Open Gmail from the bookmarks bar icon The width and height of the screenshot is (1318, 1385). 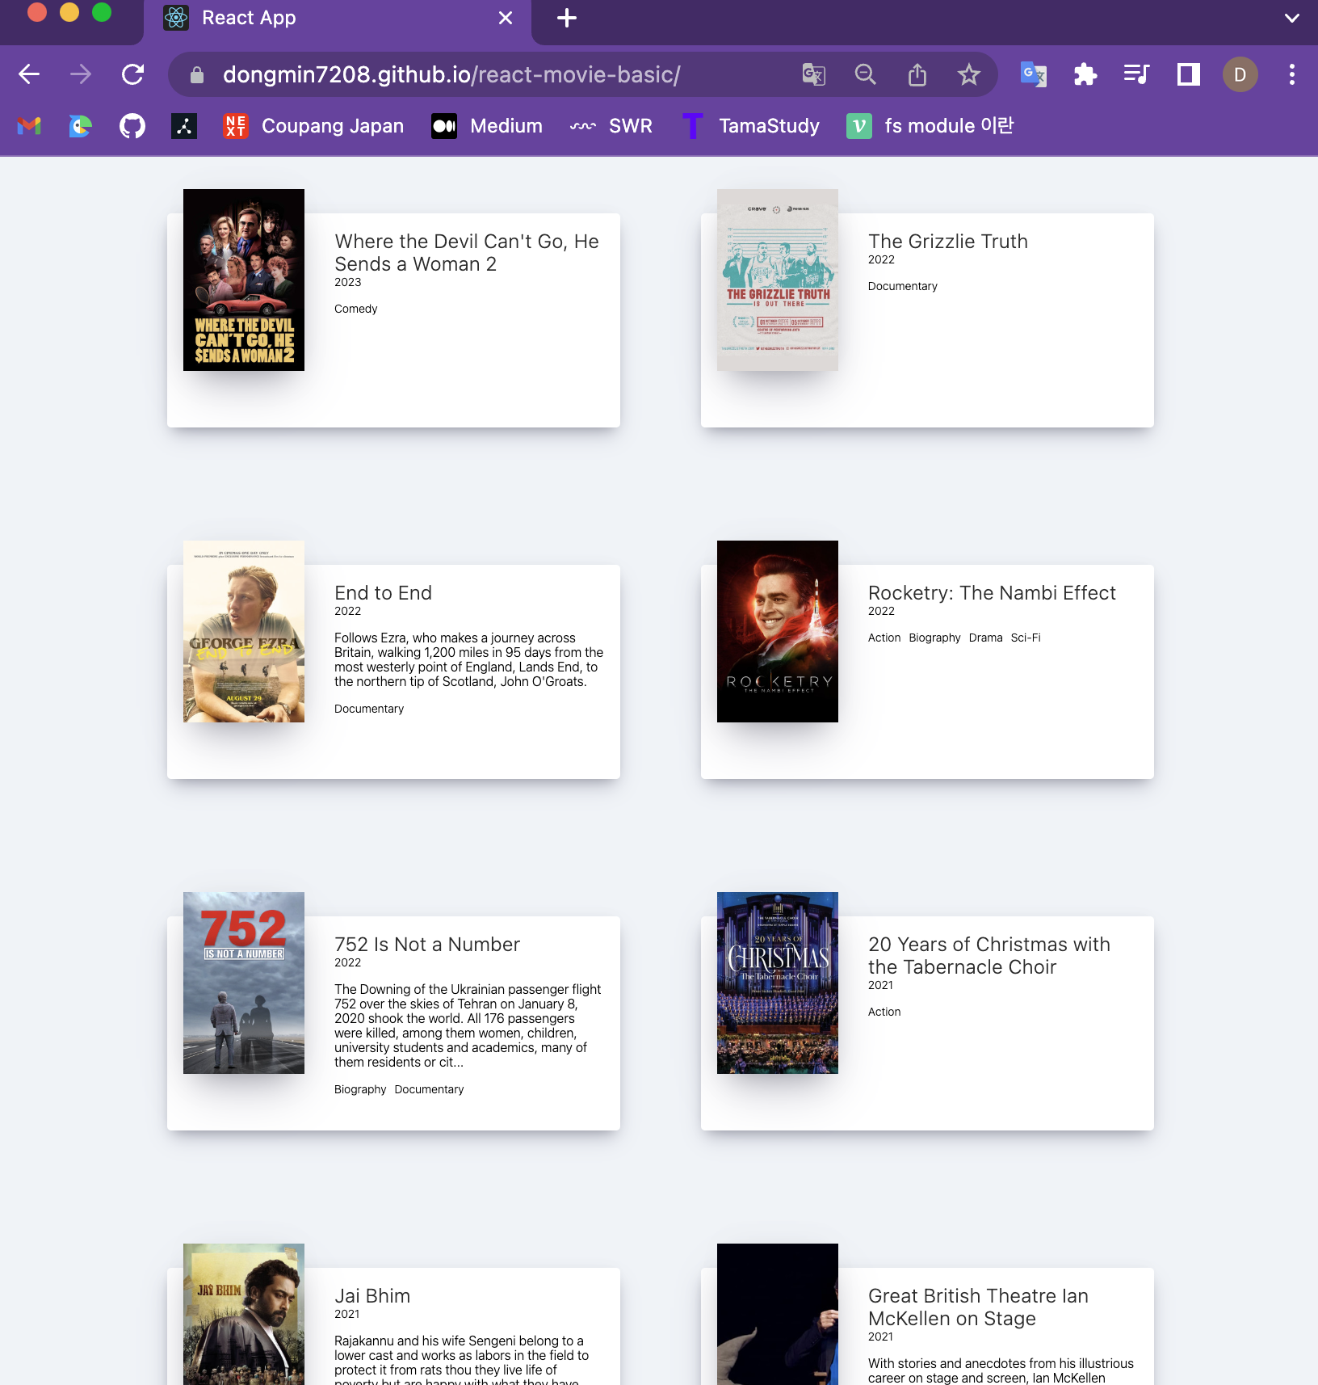tap(28, 126)
